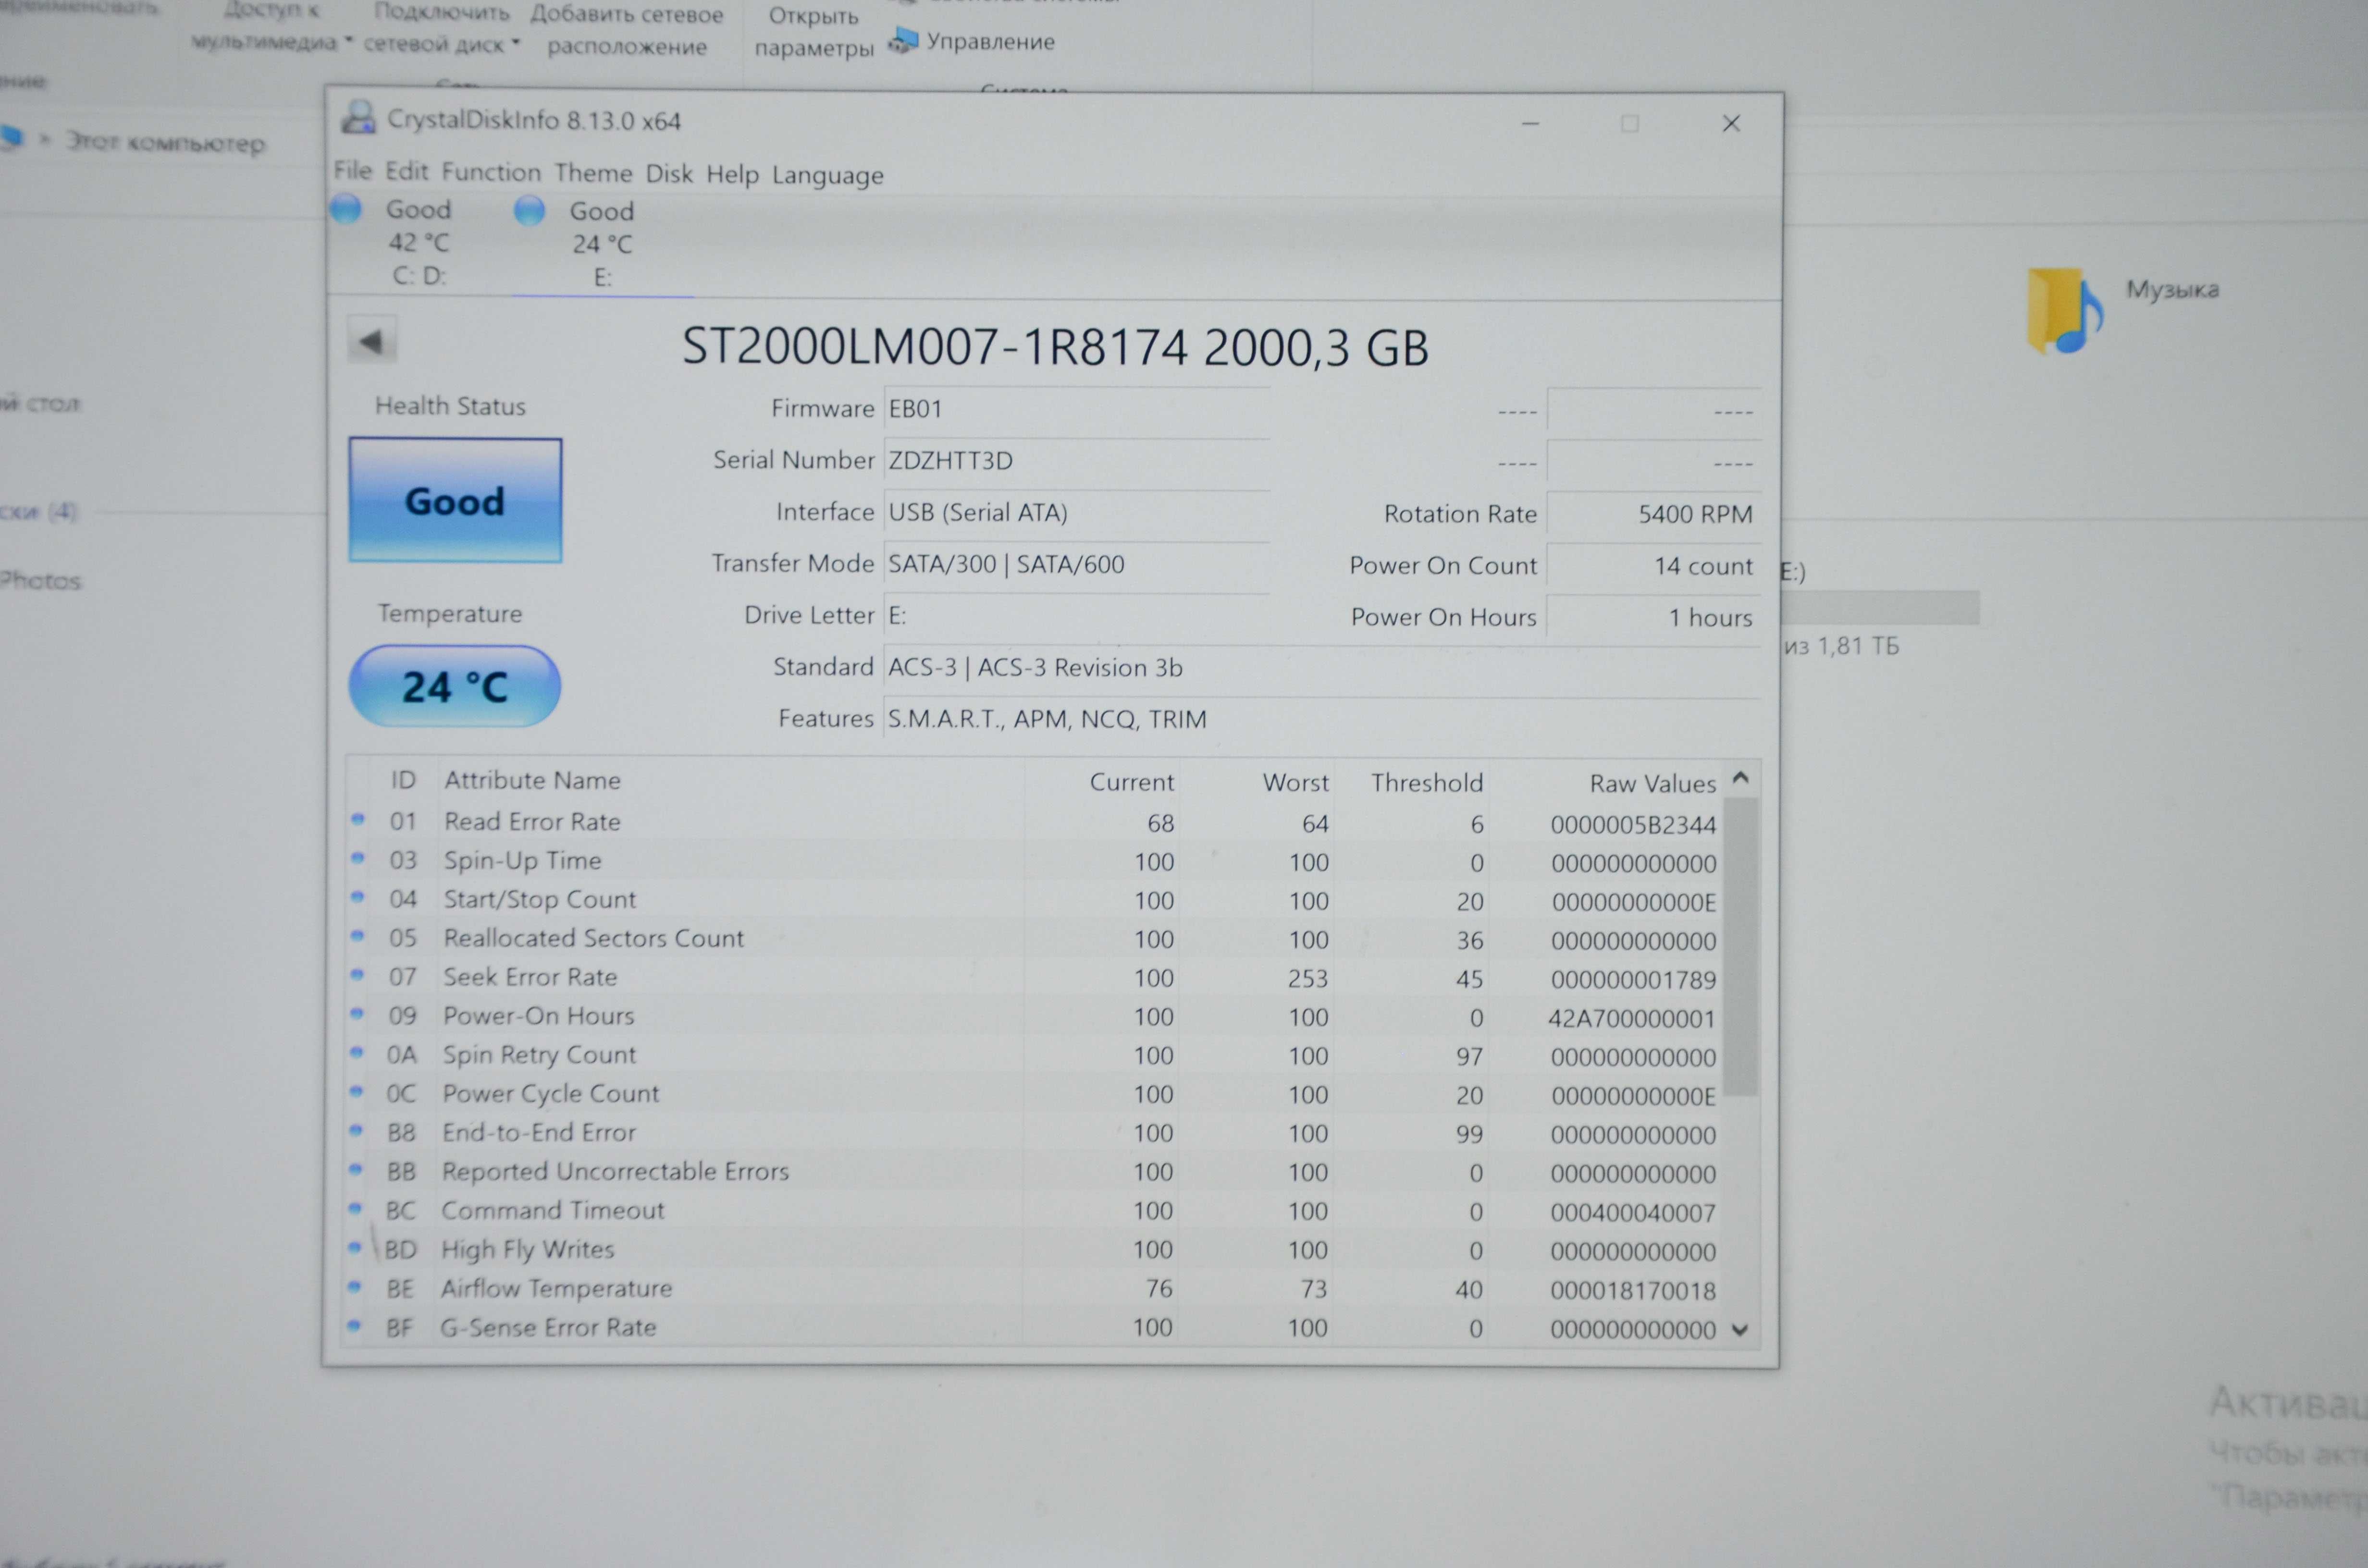Click raw value 0000005B2344

click(1633, 825)
